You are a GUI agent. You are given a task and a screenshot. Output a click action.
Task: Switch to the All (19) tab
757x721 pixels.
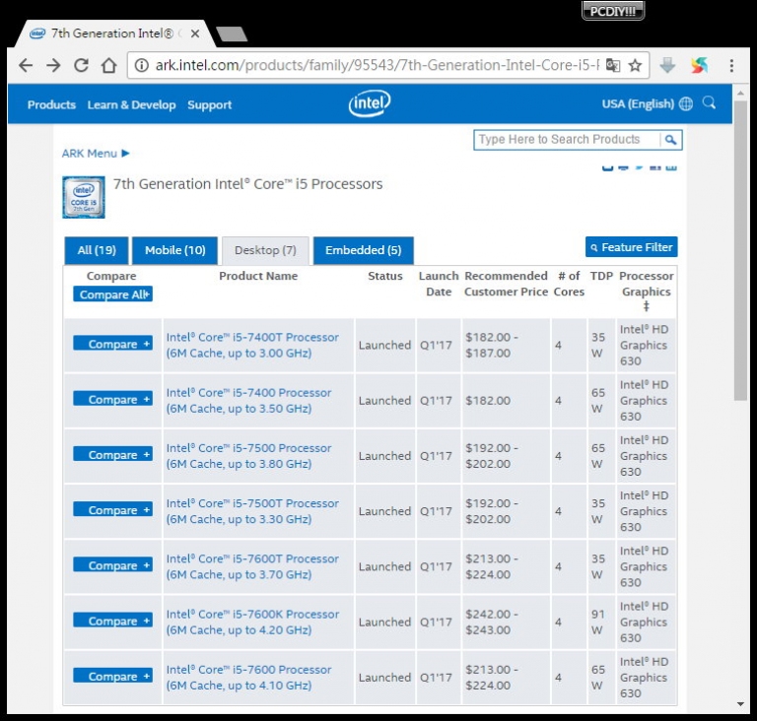[97, 250]
